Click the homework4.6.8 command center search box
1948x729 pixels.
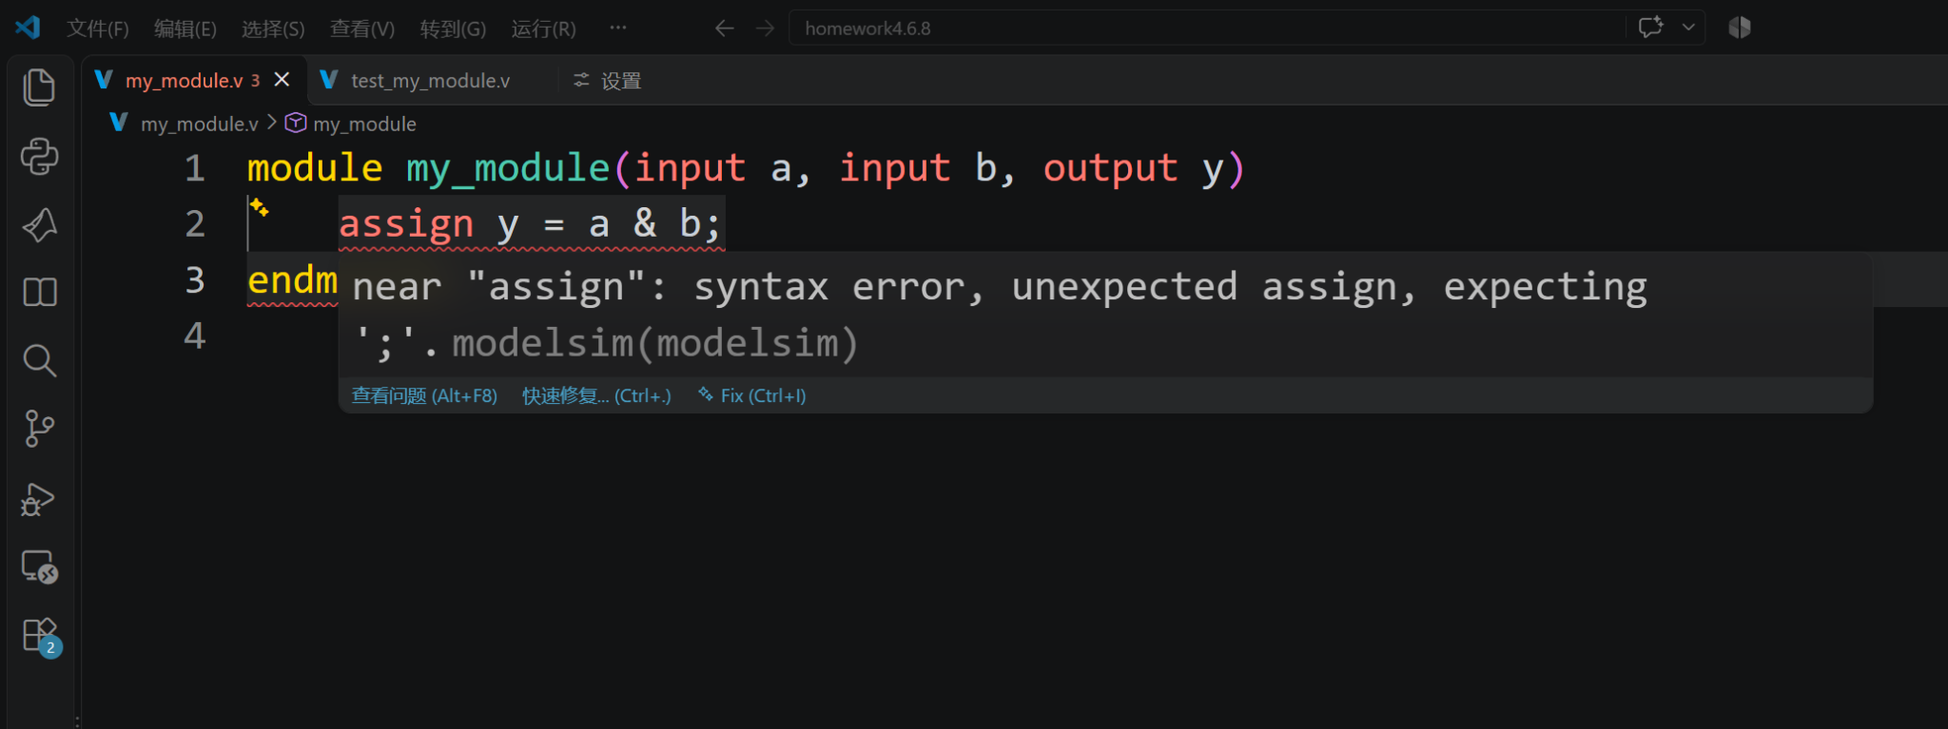[1206, 29]
